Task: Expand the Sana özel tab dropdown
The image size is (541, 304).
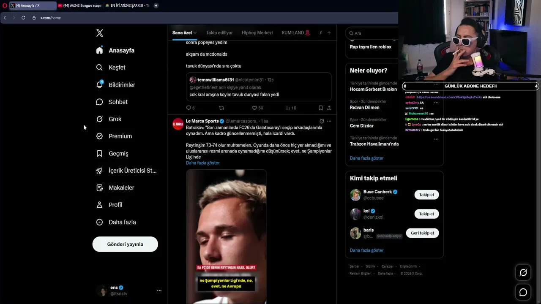Action: point(195,33)
